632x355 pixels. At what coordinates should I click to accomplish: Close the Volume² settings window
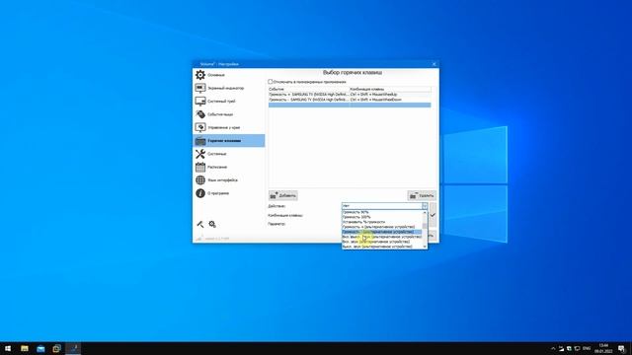pos(434,64)
